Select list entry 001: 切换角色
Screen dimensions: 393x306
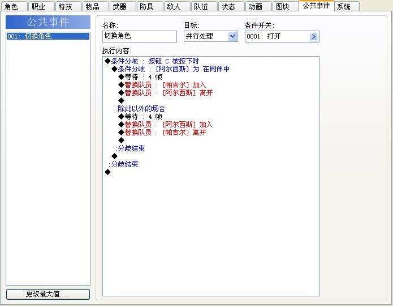[x=48, y=36]
